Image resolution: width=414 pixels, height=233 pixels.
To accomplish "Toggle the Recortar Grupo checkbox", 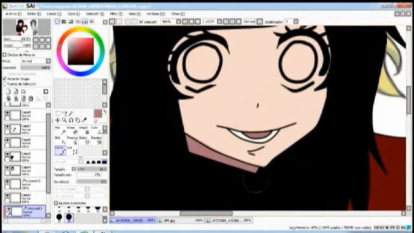I will [x=5, y=79].
